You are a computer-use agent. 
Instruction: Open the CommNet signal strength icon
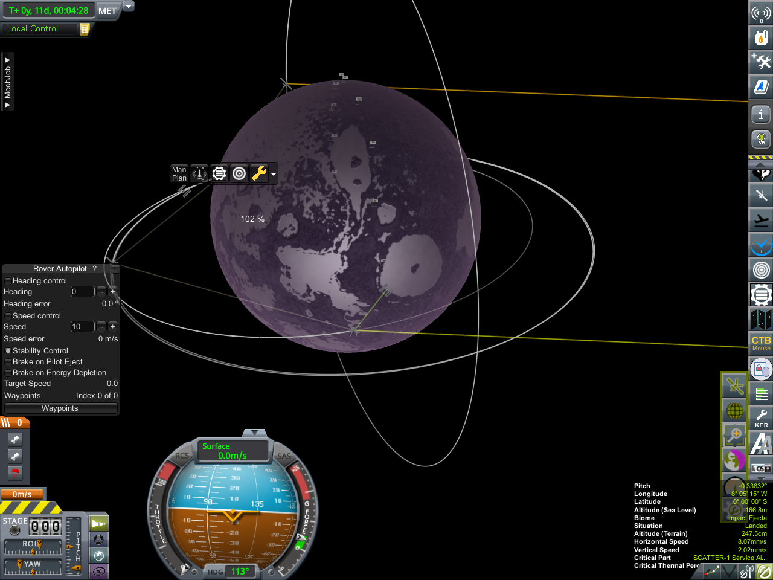click(761, 13)
